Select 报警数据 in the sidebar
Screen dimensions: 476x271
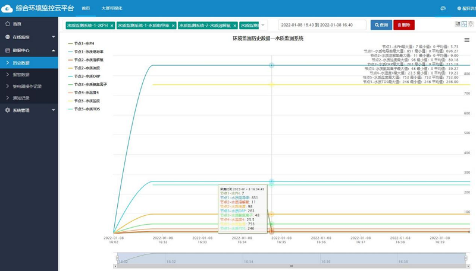(21, 75)
